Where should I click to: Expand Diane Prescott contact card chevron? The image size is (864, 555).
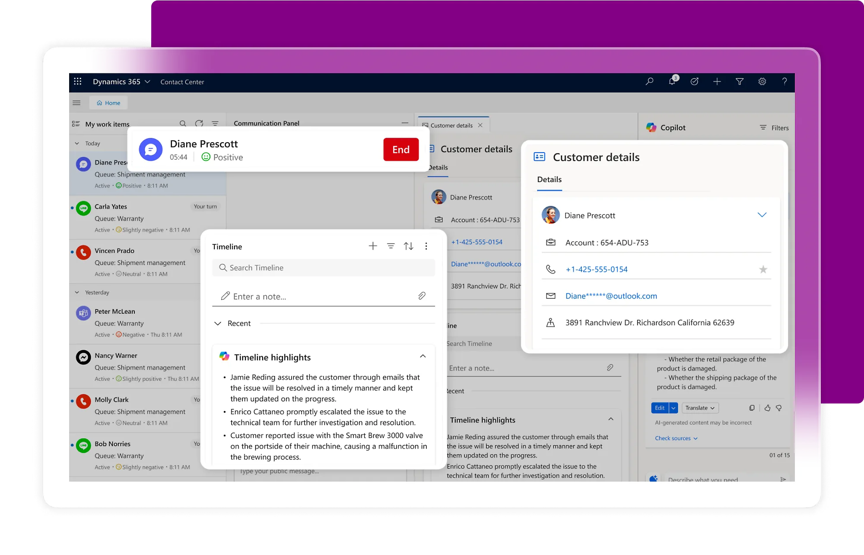(762, 215)
